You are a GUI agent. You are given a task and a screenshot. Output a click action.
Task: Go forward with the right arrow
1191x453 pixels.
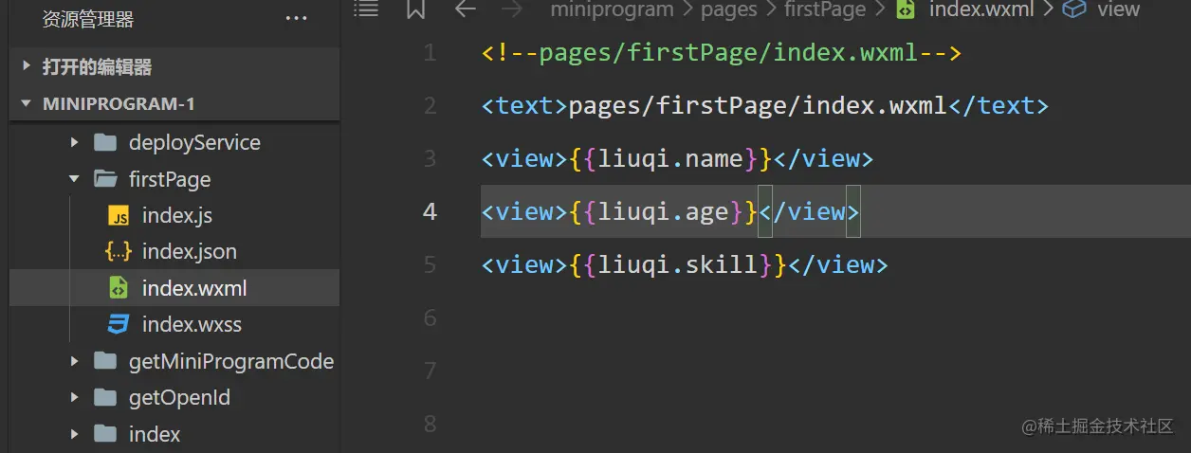512,9
